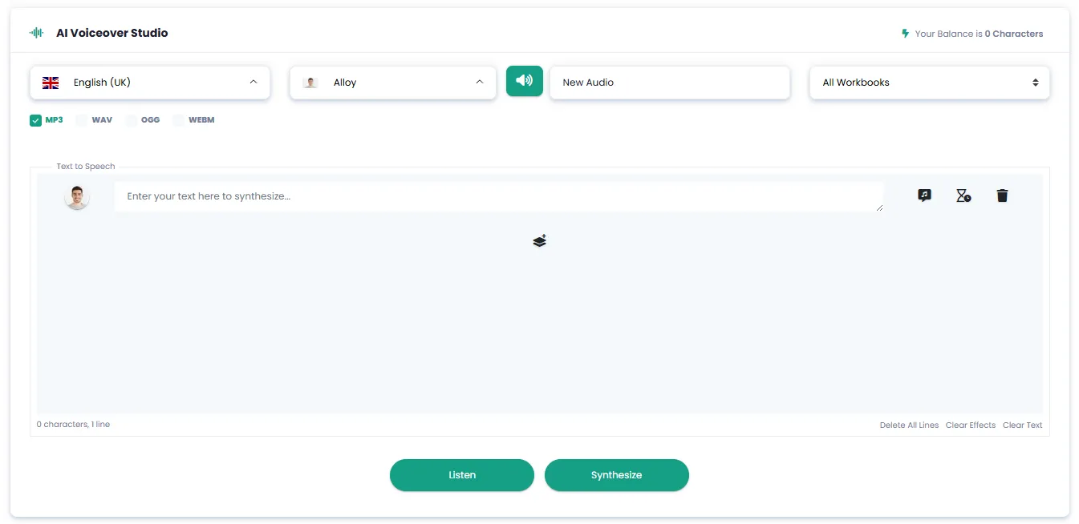Click the waveform logo icon beside AI Voiceover Studio
The width and height of the screenshot is (1079, 524).
[x=37, y=33]
